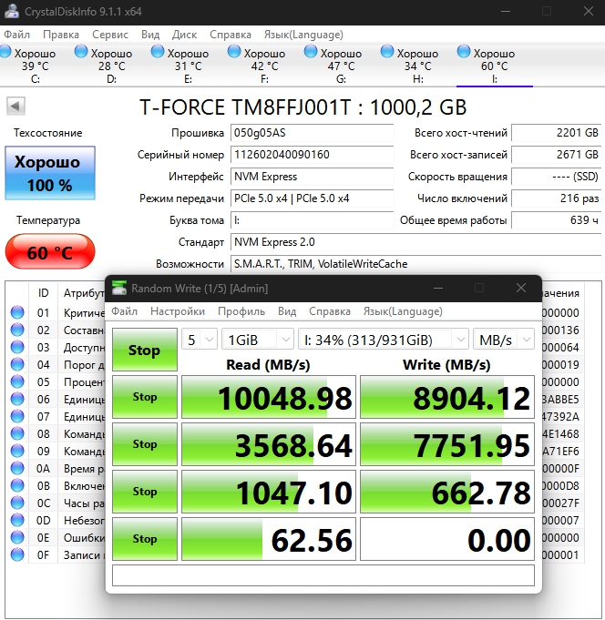The width and height of the screenshot is (605, 620).
Task: Click the 62.56 read progress bar
Action: pyautogui.click(x=269, y=539)
